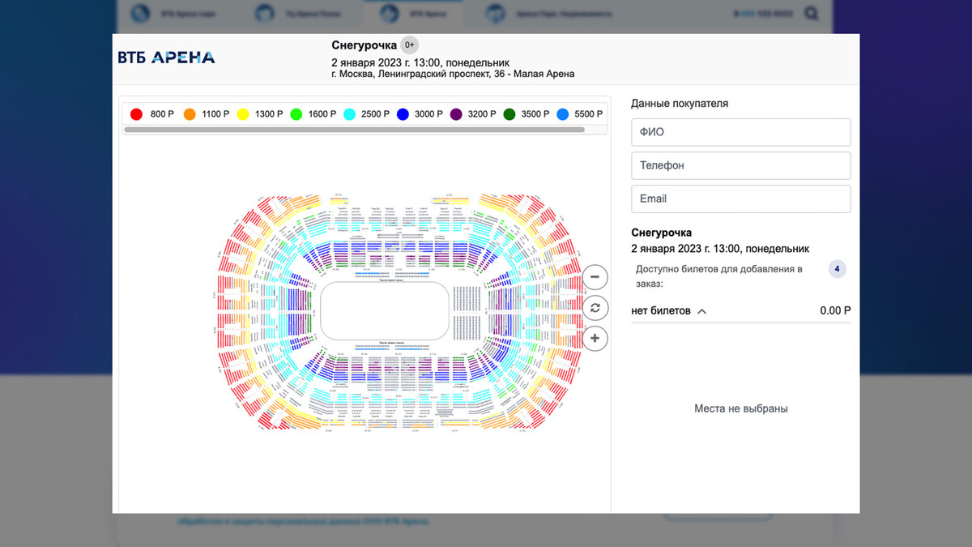The width and height of the screenshot is (972, 547).
Task: Select the yellow 1300 ₽ price swatch
Action: [243, 114]
